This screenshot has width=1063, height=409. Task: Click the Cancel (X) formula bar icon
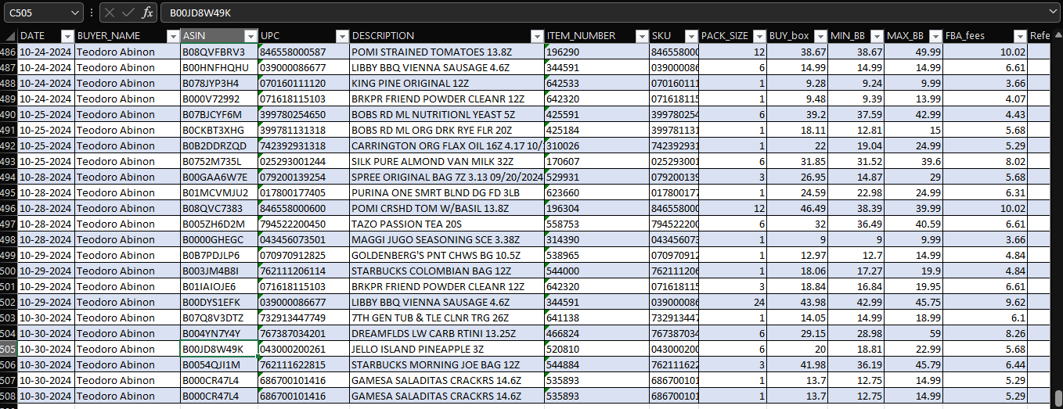click(110, 13)
